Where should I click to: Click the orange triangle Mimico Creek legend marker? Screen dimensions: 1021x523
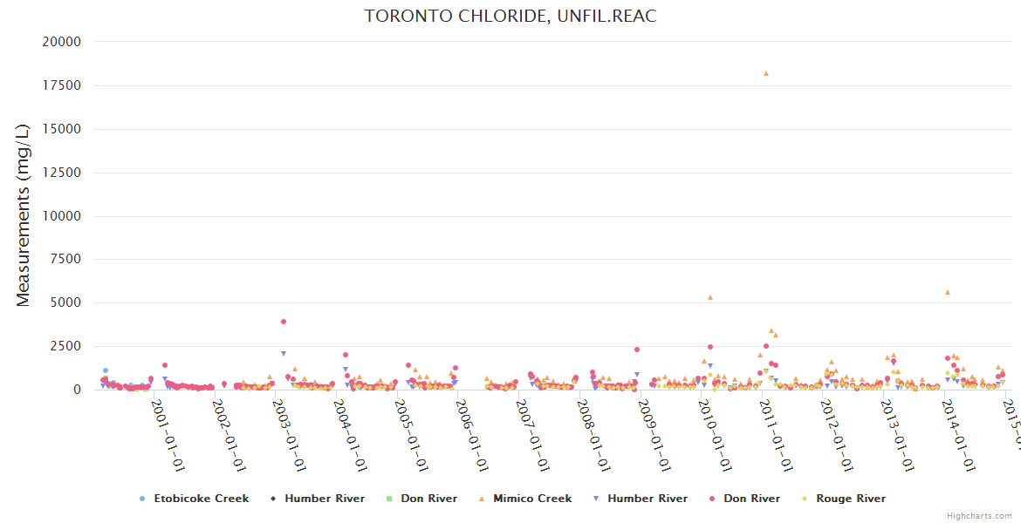482,499
